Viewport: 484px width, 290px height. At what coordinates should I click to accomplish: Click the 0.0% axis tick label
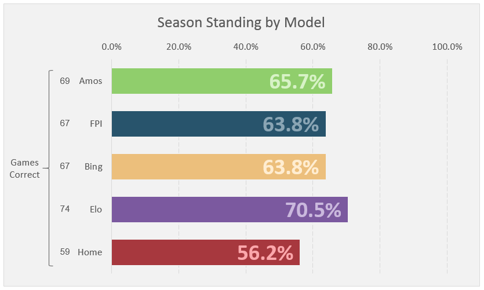tap(112, 47)
